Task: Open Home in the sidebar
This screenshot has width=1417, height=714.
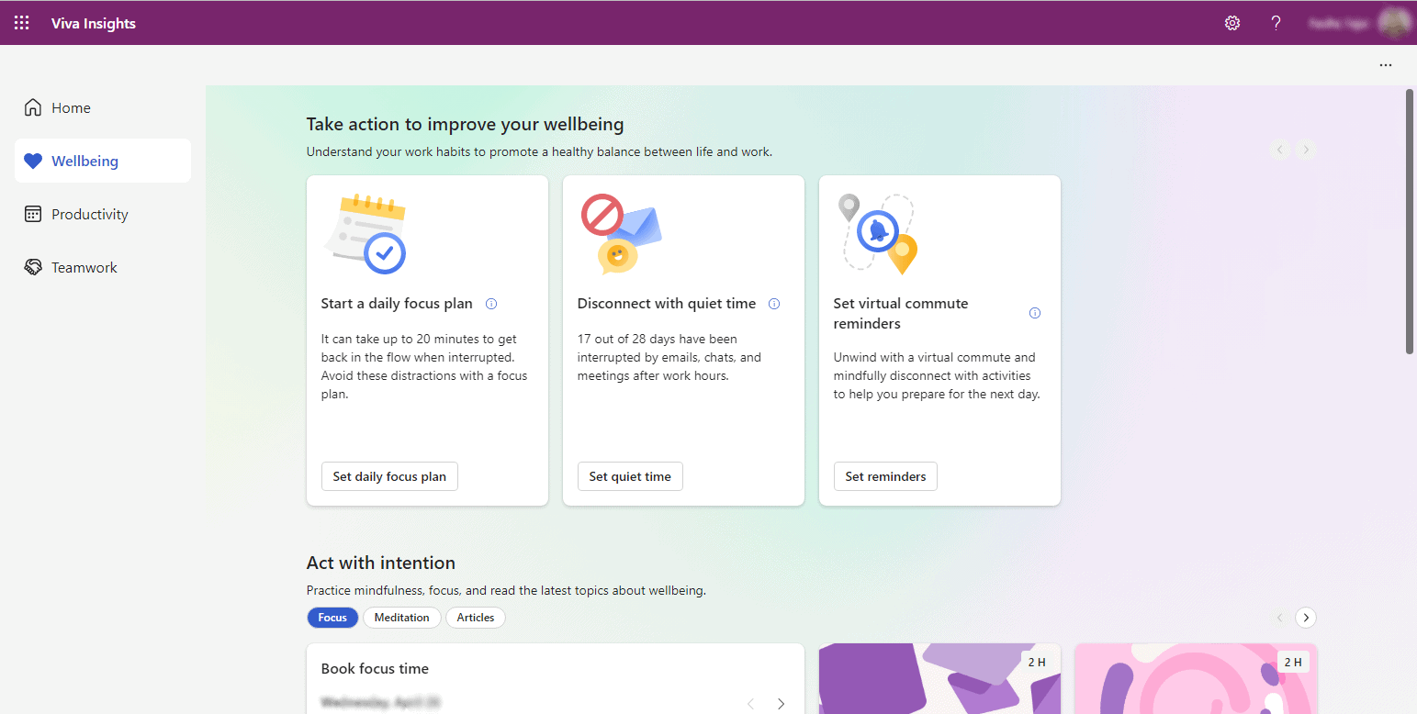Action: [103, 107]
